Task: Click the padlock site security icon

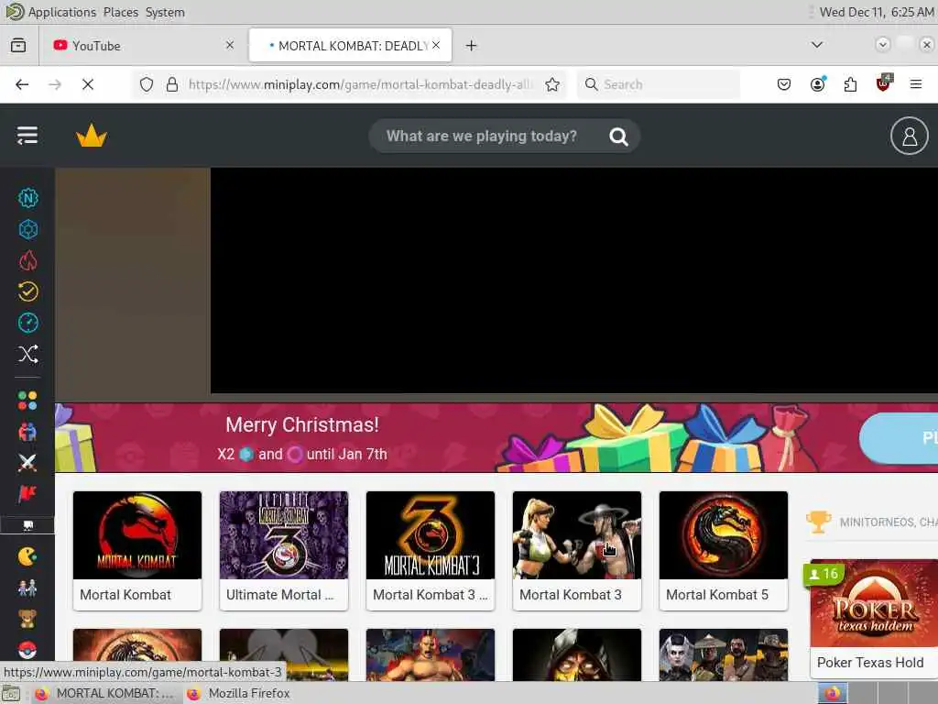Action: tap(172, 84)
